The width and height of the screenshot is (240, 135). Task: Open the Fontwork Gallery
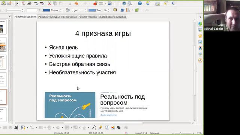coord(107,127)
